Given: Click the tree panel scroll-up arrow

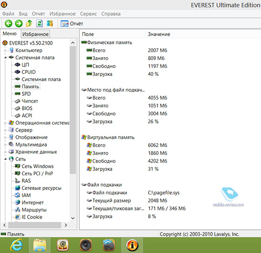Looking at the screenshot, I should pyautogui.click(x=73, y=43).
